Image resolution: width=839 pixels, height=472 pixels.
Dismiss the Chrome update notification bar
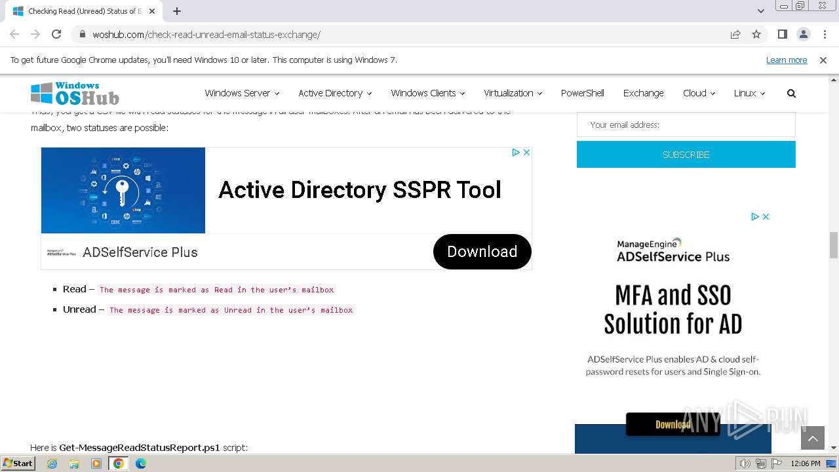[x=823, y=60]
